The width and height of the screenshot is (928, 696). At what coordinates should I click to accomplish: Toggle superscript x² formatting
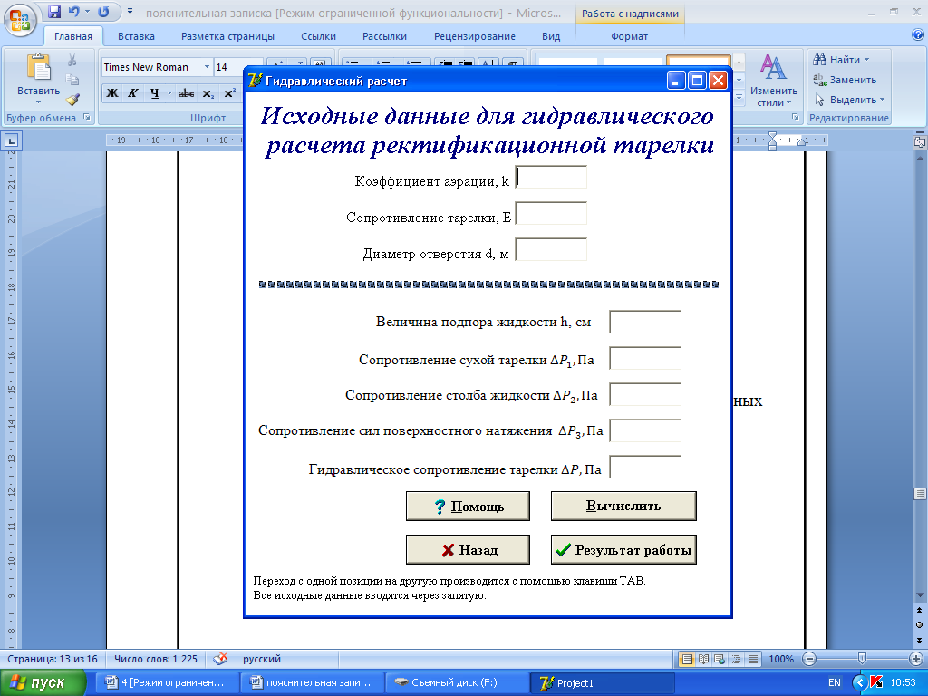pos(229,93)
